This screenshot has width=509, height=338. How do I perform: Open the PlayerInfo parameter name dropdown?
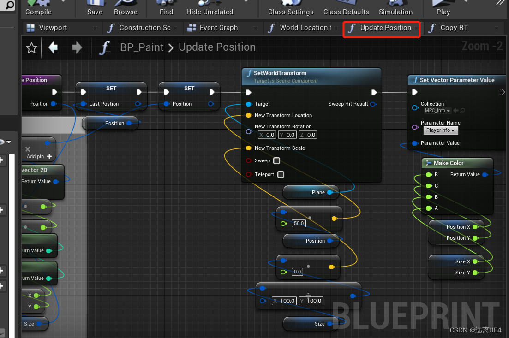[440, 130]
